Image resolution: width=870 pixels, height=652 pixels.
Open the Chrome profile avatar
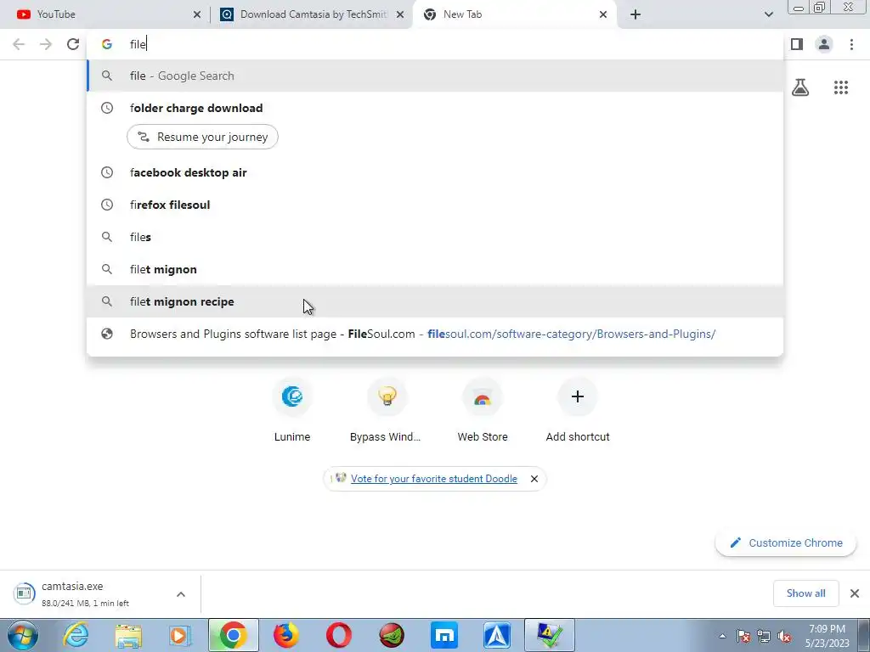pos(824,44)
